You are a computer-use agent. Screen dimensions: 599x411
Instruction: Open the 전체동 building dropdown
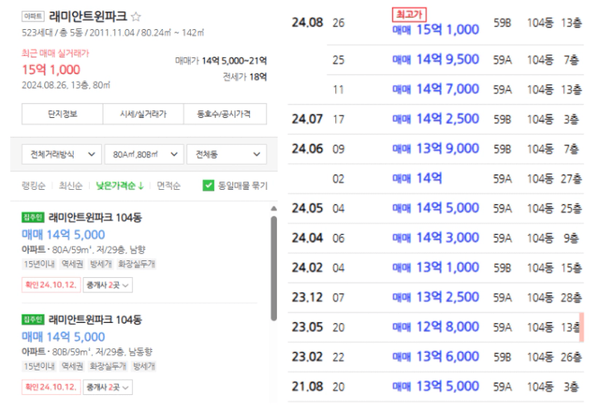tap(226, 155)
